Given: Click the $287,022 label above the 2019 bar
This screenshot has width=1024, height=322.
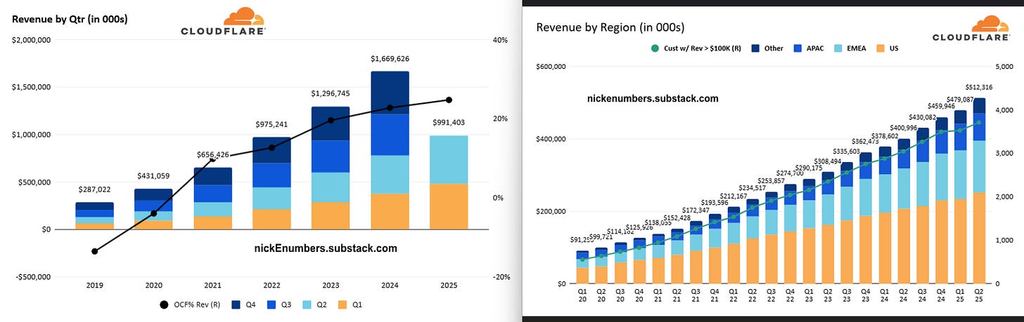Looking at the screenshot, I should (x=95, y=189).
